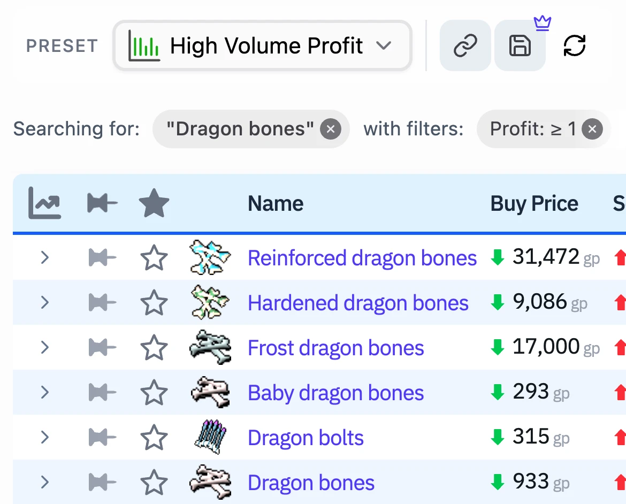Click green down arrow beside 31,472

(498, 257)
